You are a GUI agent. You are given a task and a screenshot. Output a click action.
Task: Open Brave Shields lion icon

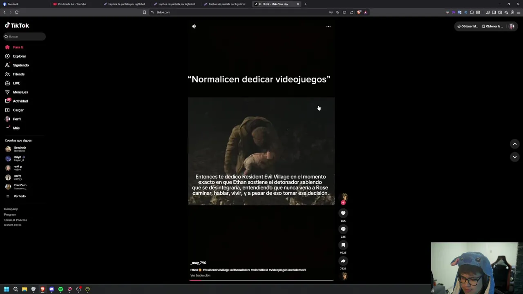[x=359, y=12]
